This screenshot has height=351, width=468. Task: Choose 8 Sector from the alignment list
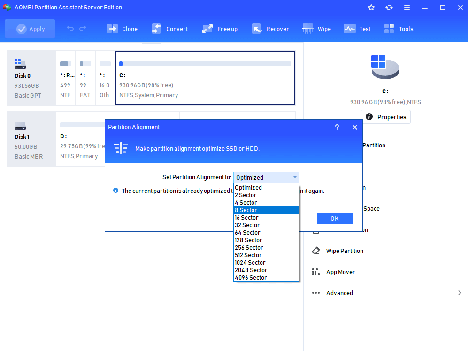coord(266,210)
